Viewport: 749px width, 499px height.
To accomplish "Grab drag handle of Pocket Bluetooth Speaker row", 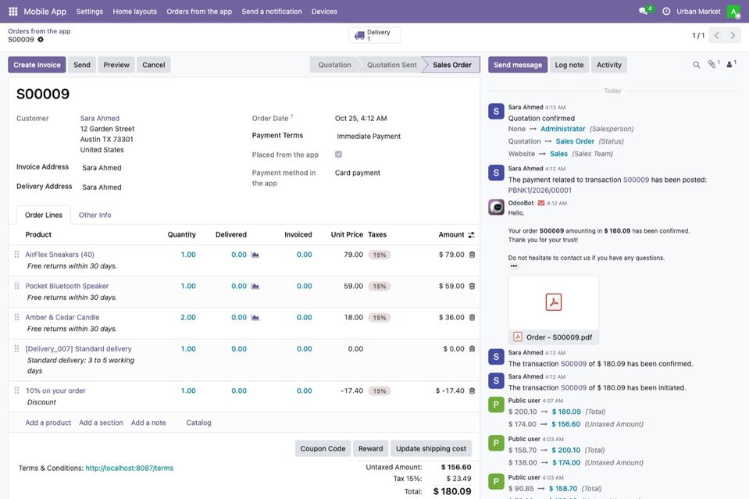I will 16,286.
